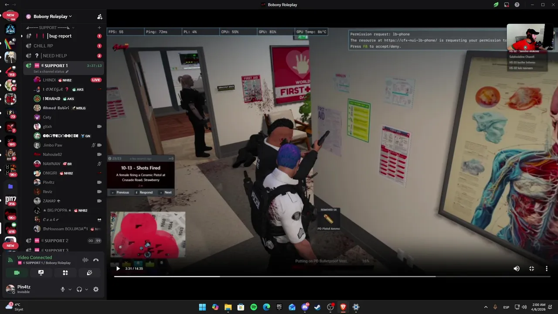
Task: Select user BIG POPPA in voice list
Action: (68, 210)
